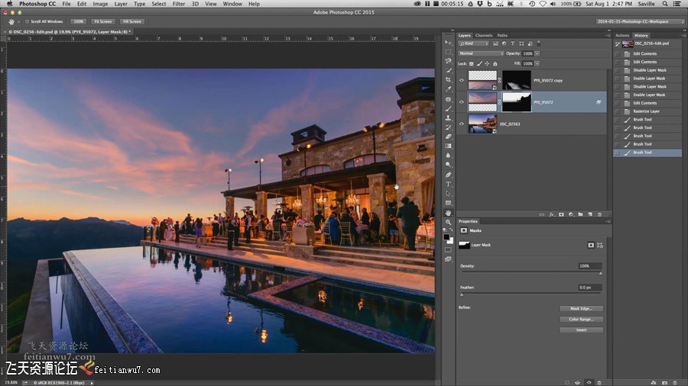The width and height of the screenshot is (688, 386).
Task: Select the Type tool
Action: (448, 184)
